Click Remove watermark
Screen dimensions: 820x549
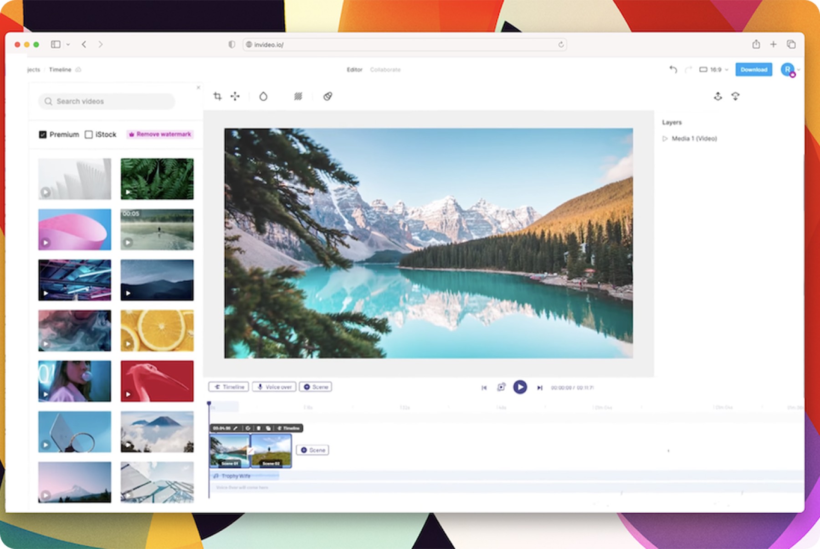(160, 134)
